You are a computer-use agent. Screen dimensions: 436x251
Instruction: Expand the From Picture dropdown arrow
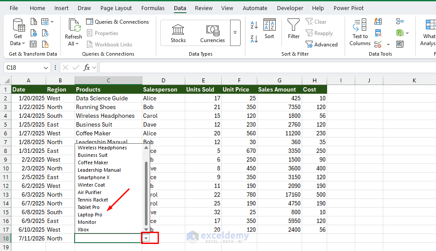[52, 21]
